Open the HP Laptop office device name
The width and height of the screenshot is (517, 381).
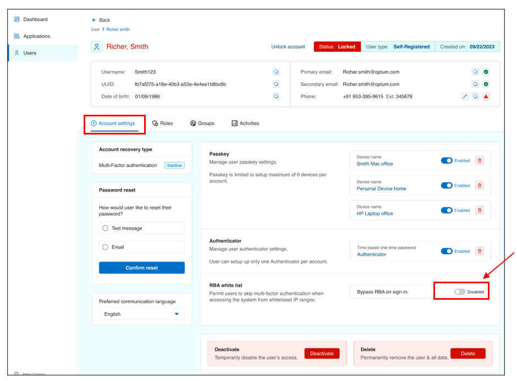pos(375,214)
